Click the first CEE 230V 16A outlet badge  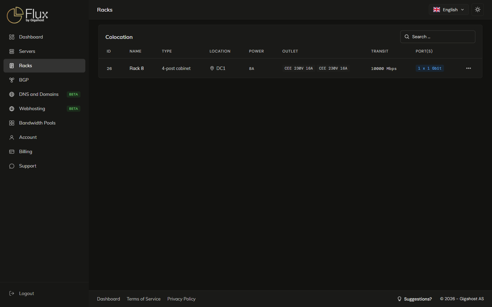pos(299,68)
